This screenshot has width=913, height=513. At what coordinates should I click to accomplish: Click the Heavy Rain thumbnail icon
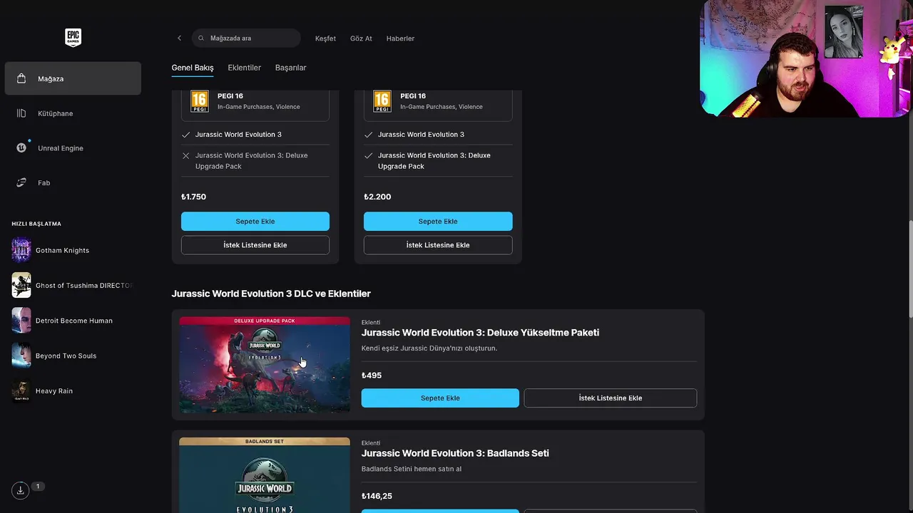pyautogui.click(x=21, y=390)
